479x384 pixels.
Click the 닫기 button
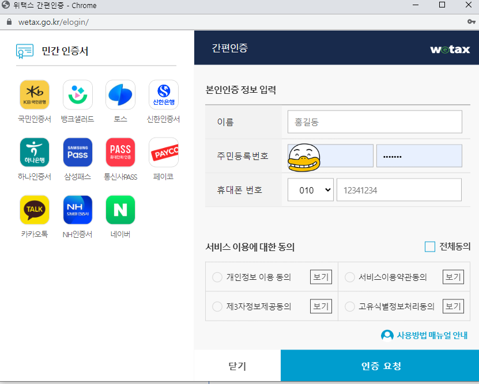(x=237, y=366)
